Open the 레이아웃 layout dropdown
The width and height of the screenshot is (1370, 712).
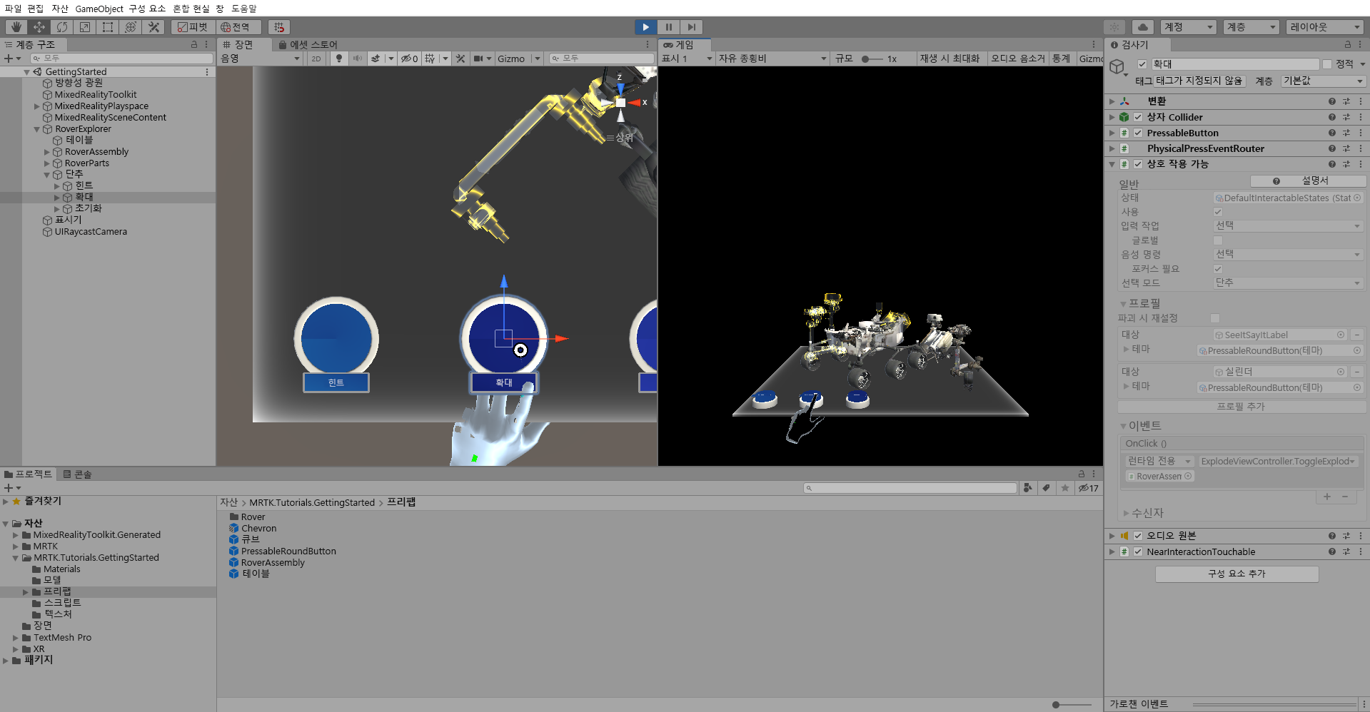click(x=1324, y=27)
